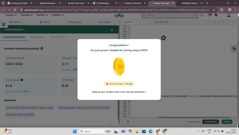Image resolution: width=239 pixels, height=135 pixels.
Task: Show hidden system tray icons
Action: (198, 131)
